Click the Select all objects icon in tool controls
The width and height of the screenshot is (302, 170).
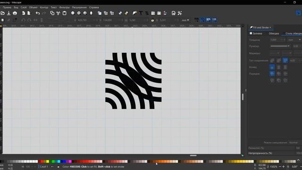2,20
